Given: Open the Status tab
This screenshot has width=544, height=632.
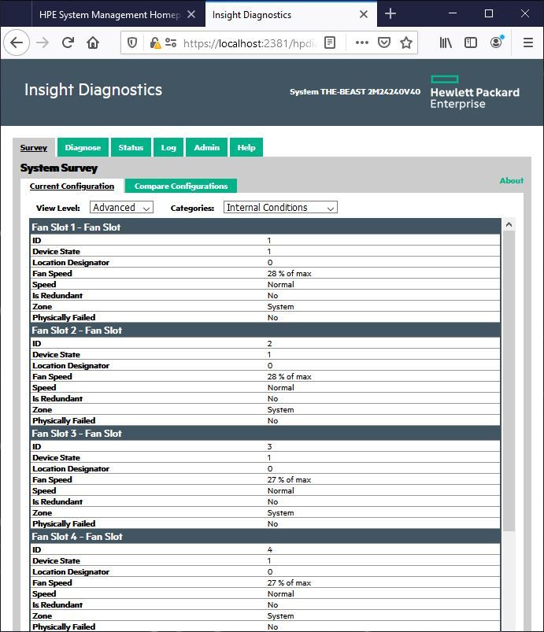Looking at the screenshot, I should (131, 147).
